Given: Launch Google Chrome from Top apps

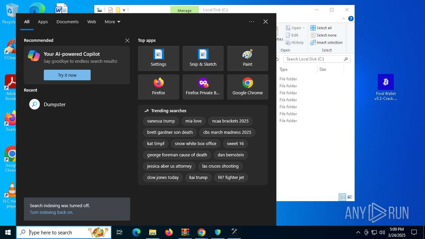Looking at the screenshot, I should point(247,87).
